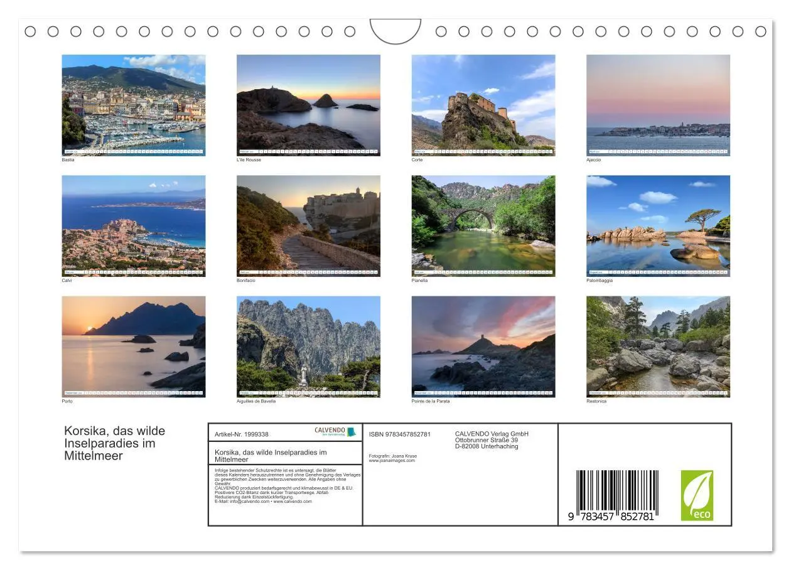
Task: Click the 'Calvi' caption
Action: pyautogui.click(x=67, y=281)
